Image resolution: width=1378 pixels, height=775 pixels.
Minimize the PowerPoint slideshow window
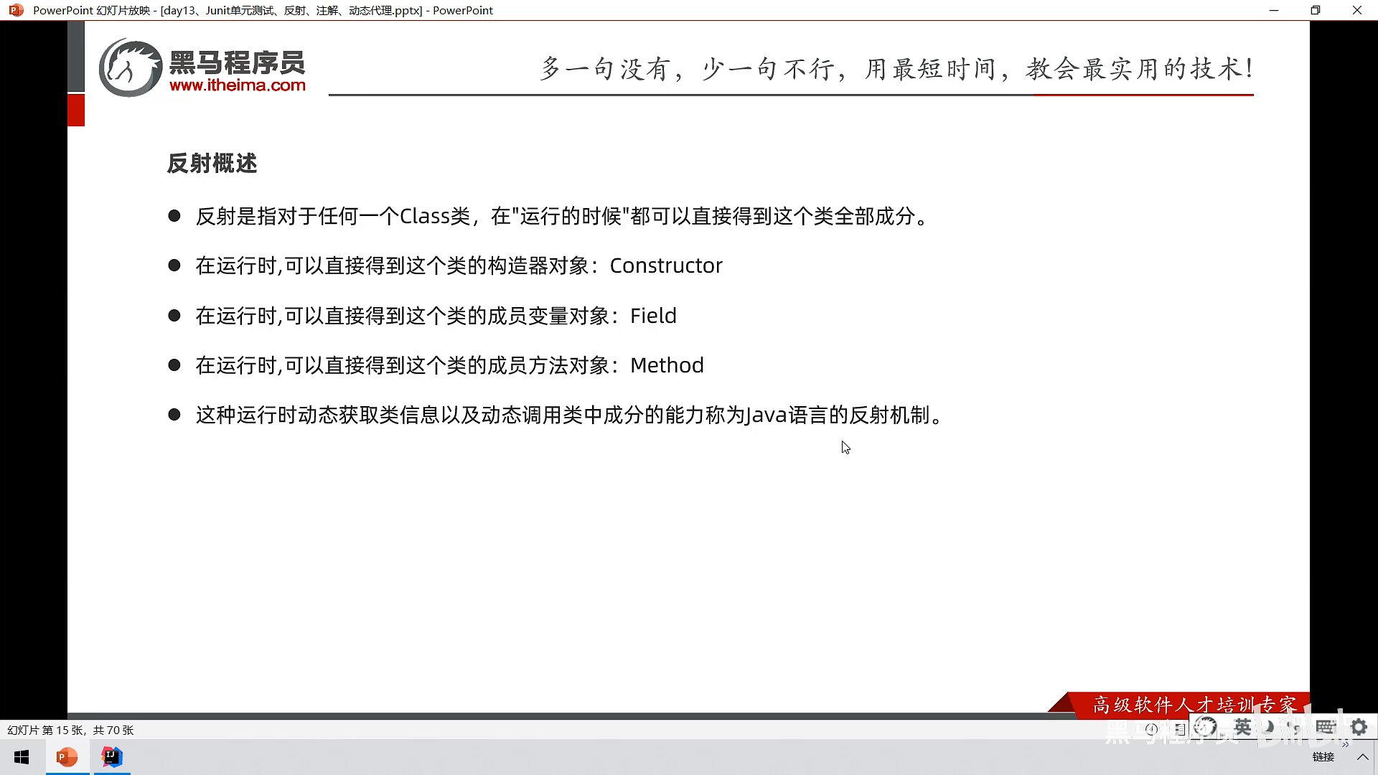click(1274, 10)
